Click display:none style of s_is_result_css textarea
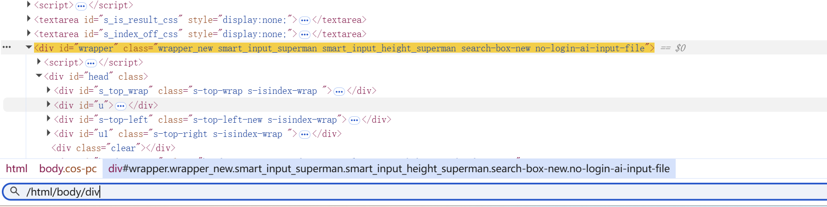827x207 pixels. (254, 20)
